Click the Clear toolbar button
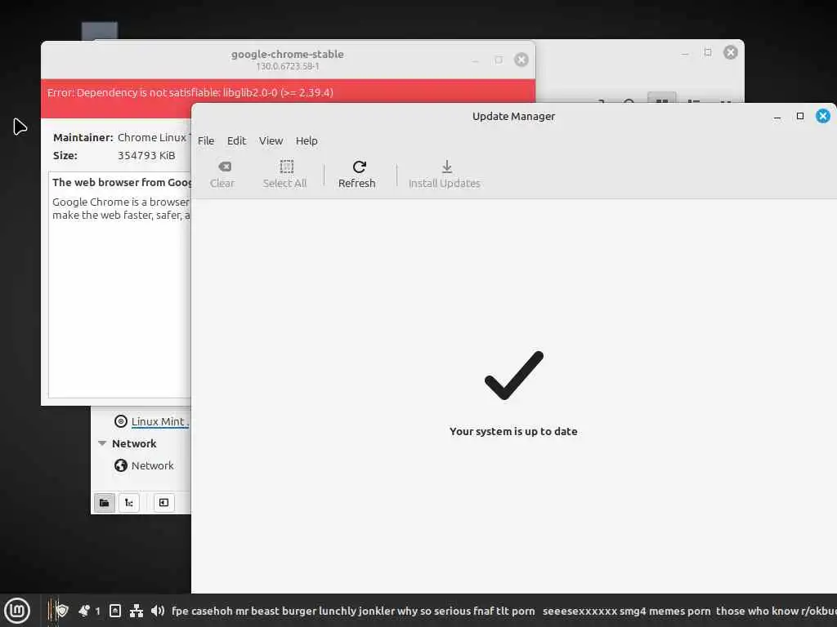Image resolution: width=837 pixels, height=627 pixels. pyautogui.click(x=222, y=175)
